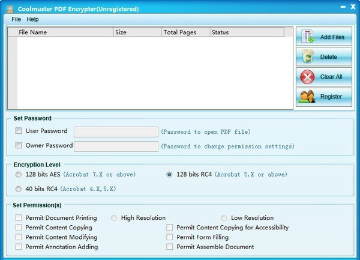Screen dimensions: 360x260
Task: Click the Delete button label
Action: [x=329, y=57]
